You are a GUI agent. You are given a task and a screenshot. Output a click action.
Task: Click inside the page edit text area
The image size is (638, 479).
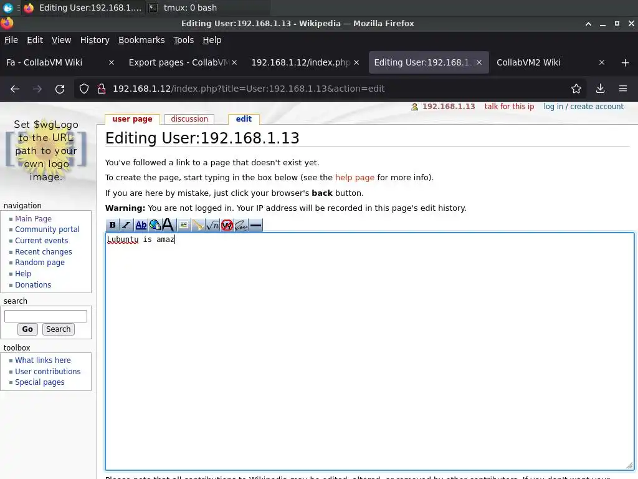point(369,352)
